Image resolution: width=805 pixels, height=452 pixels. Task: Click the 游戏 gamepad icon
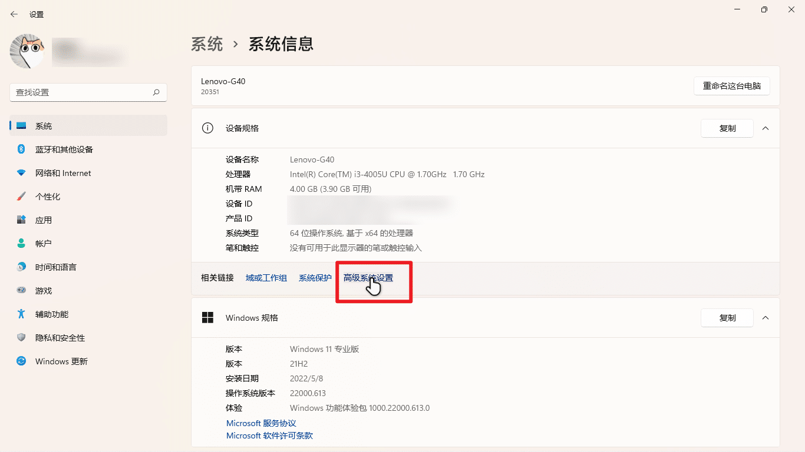[21, 291]
